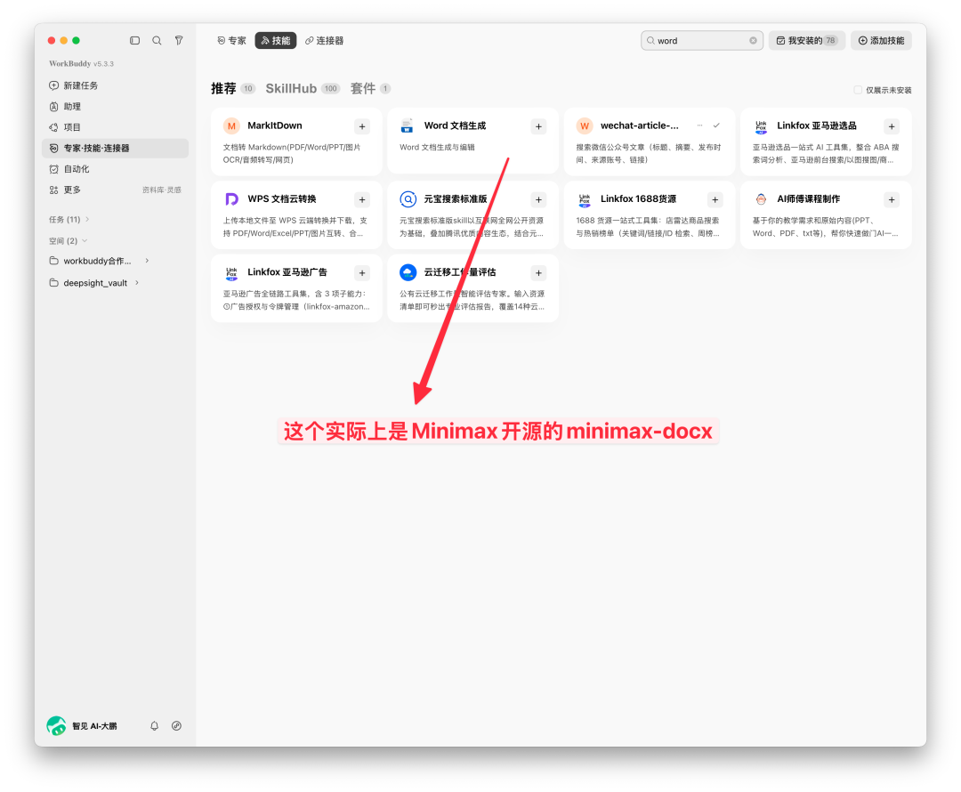Select the 推荐 category tab

click(233, 88)
